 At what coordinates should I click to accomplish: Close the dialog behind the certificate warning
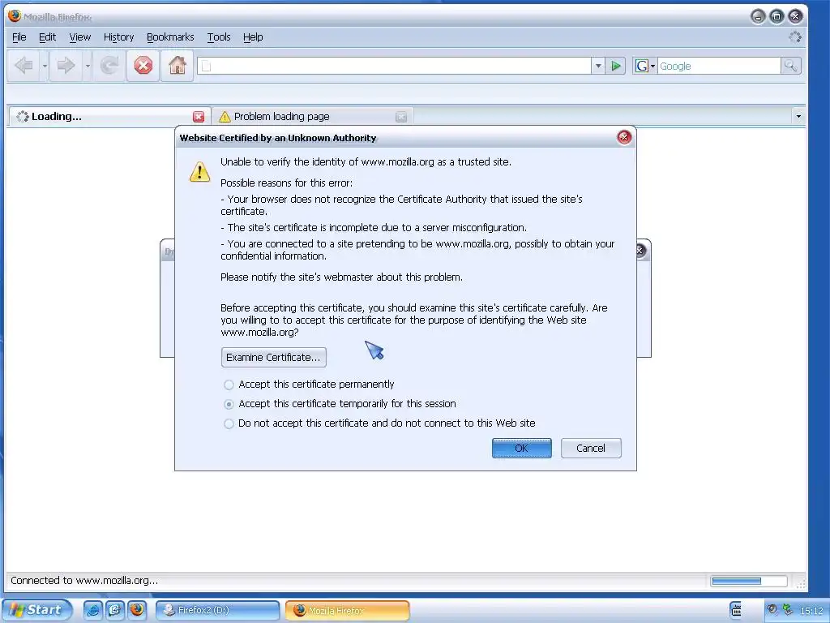tap(640, 251)
